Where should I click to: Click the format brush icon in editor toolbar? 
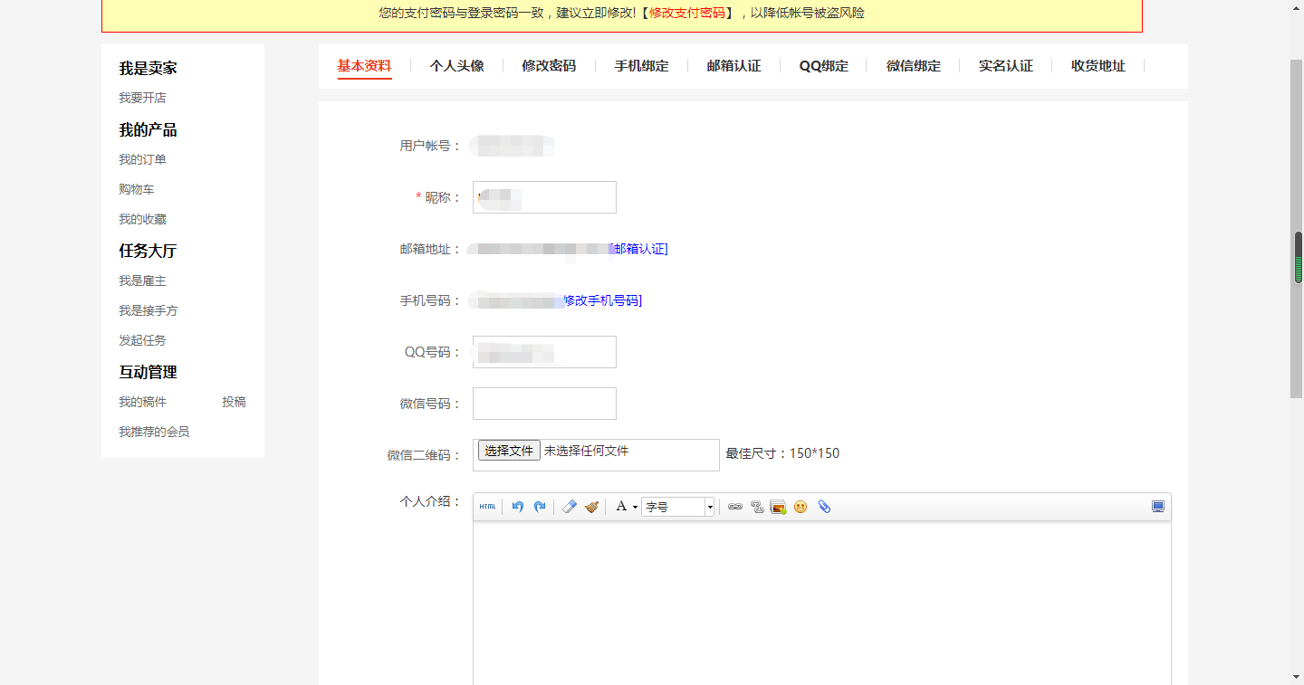coord(592,507)
